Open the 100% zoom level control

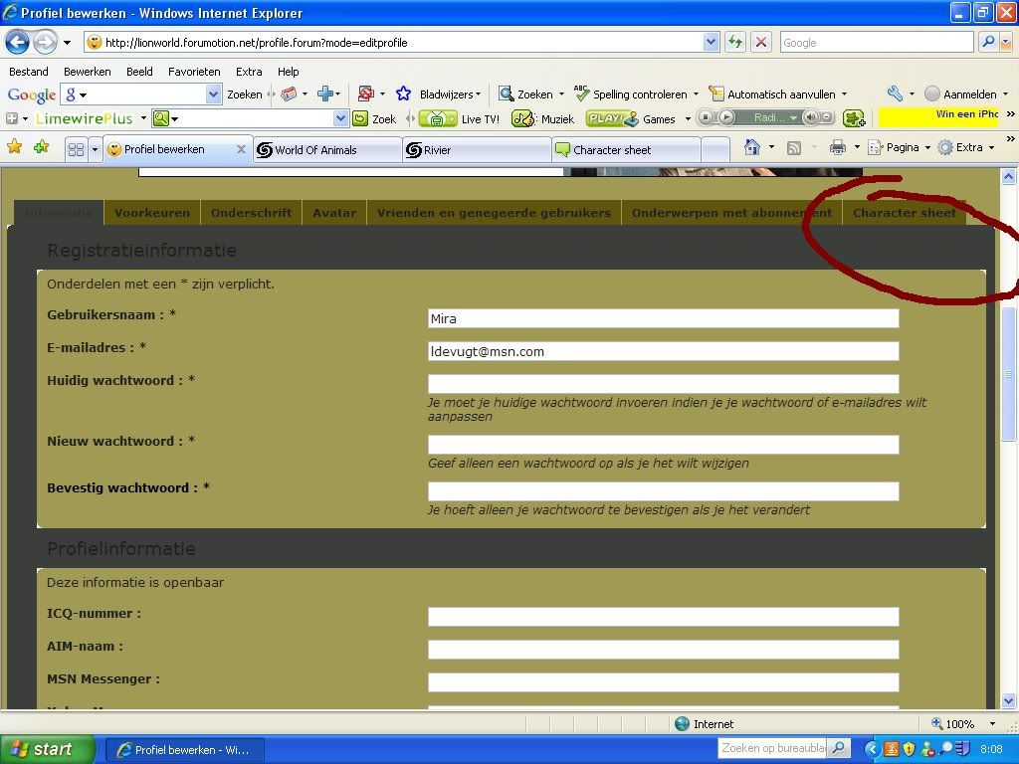pos(963,724)
